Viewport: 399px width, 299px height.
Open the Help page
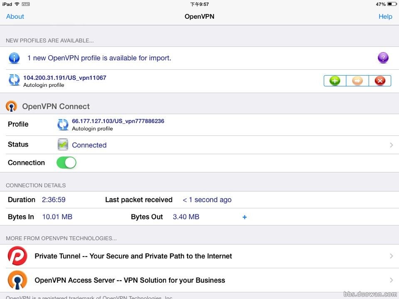385,17
